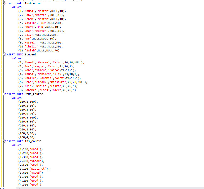The image size is (204, 189).
Task: Click the row (4,200,'Good')
Action: pyautogui.click(x=30, y=181)
